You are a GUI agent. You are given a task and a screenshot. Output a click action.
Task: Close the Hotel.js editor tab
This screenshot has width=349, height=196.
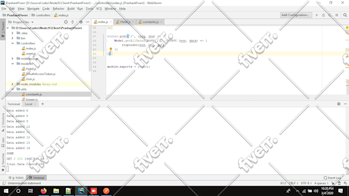(x=133, y=22)
